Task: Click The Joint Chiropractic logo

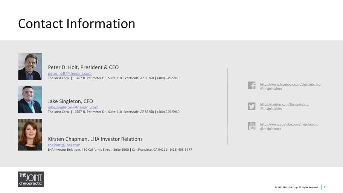Action: coord(31,179)
